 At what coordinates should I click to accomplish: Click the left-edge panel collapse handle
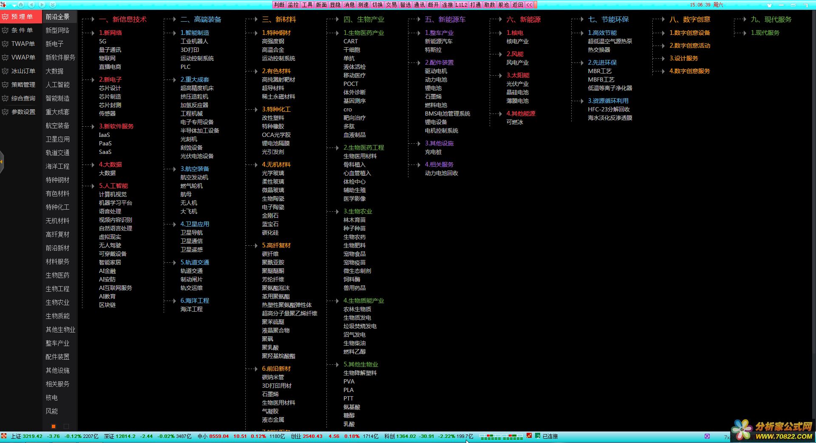click(2, 162)
